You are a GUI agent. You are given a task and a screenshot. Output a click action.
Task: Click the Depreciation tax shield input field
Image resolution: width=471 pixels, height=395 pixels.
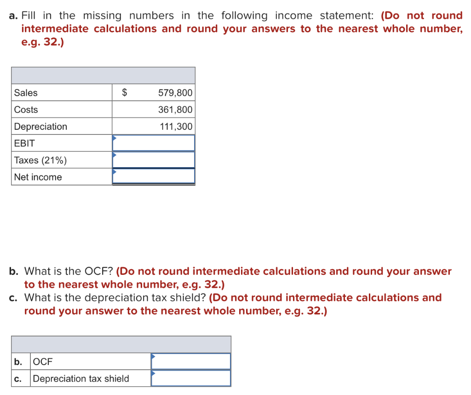(x=191, y=378)
